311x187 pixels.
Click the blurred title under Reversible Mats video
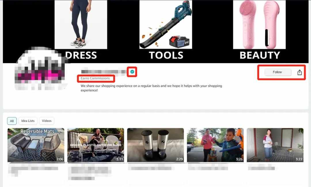(34, 170)
